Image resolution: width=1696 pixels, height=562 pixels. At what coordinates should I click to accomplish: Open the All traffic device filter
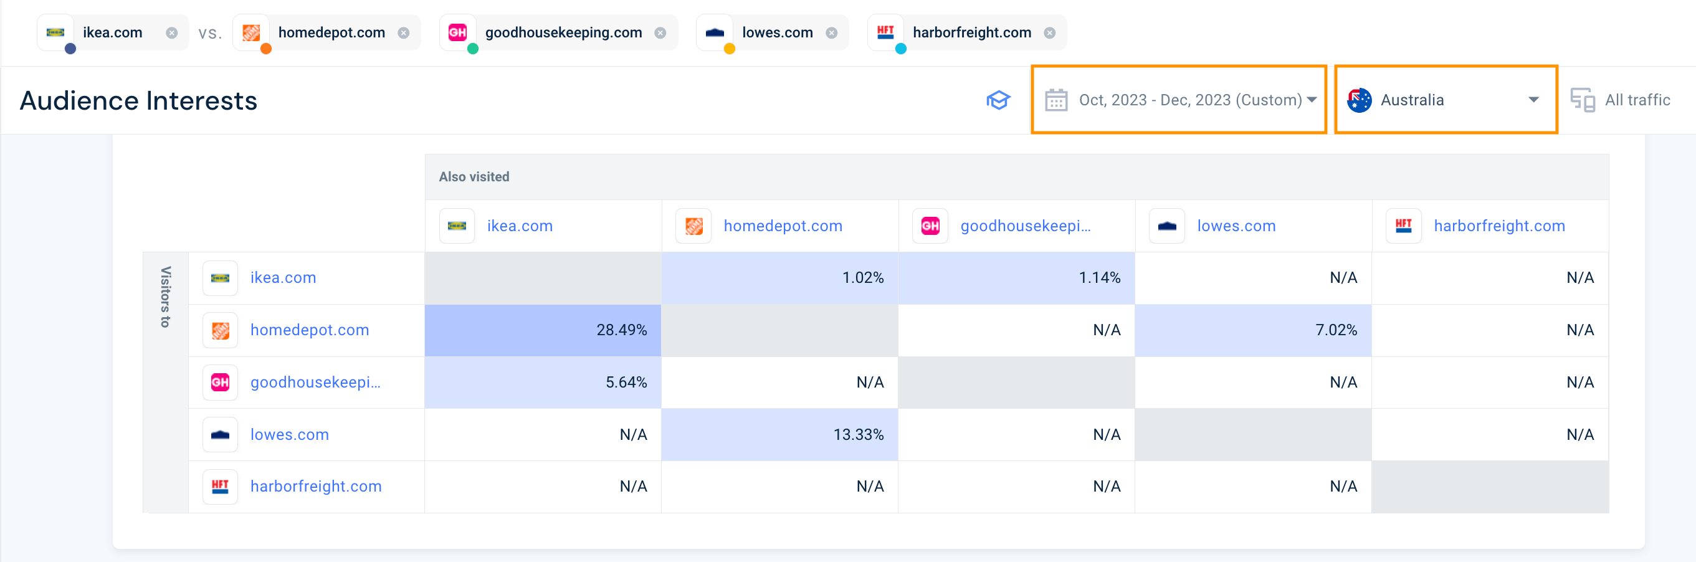1621,100
